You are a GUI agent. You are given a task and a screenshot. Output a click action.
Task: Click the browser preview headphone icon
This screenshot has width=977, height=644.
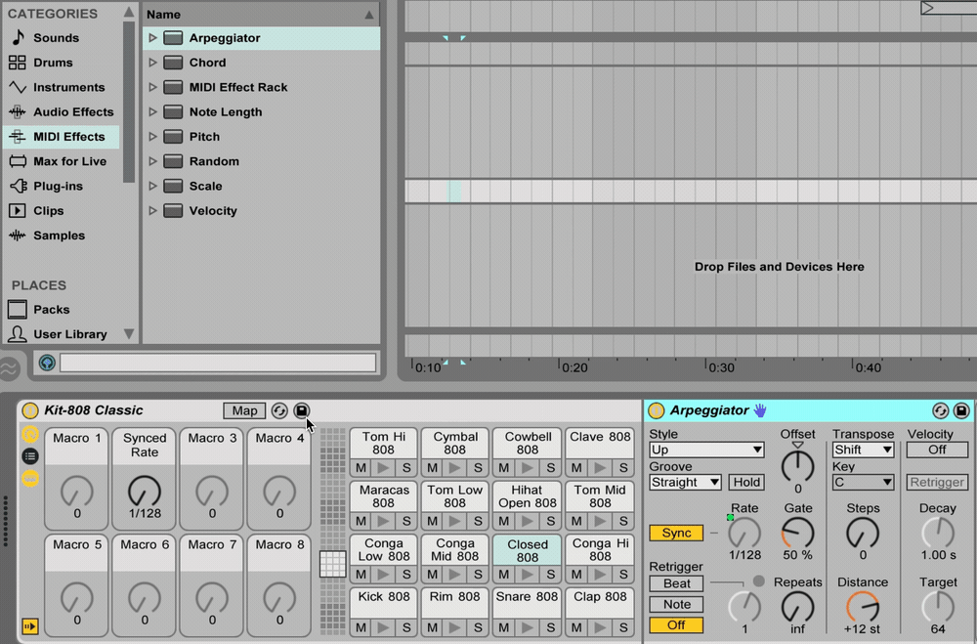point(47,363)
